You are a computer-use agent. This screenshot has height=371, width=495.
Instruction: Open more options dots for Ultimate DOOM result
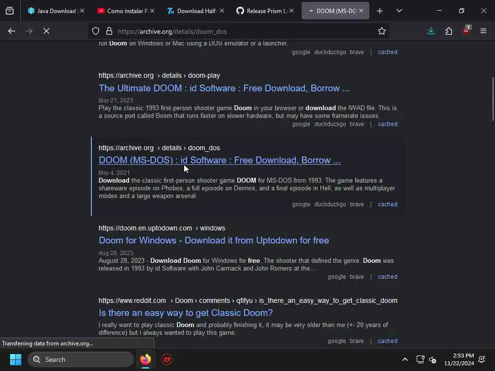(371, 124)
